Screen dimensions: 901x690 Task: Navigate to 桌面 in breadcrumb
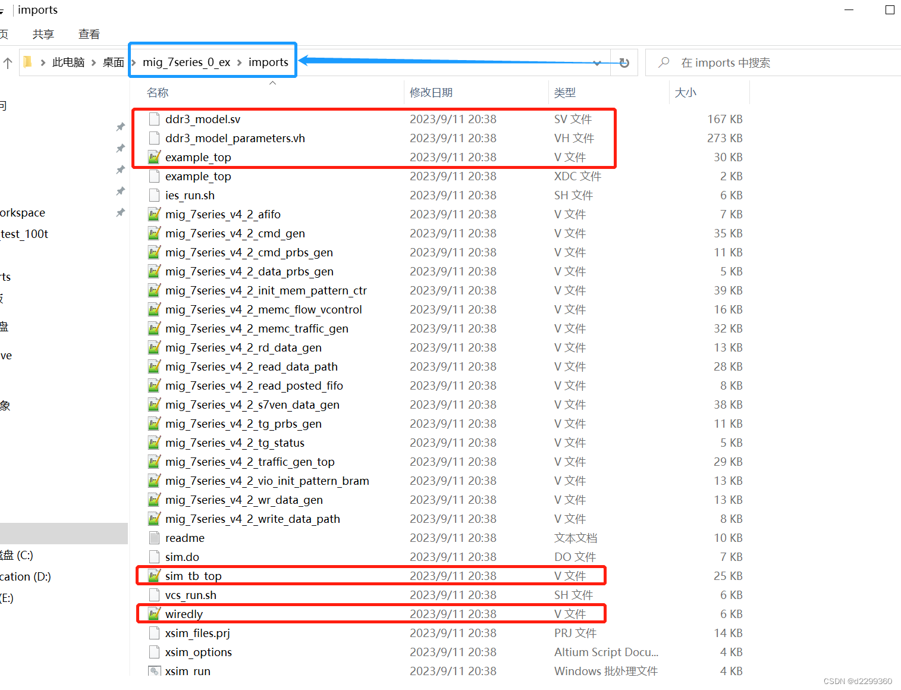(114, 62)
